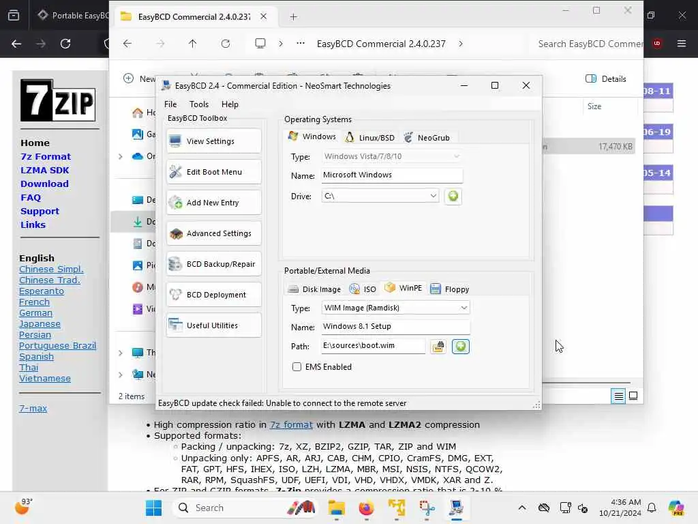Open the Download link on 7-Zip site
The height and width of the screenshot is (524, 698).
point(44,184)
